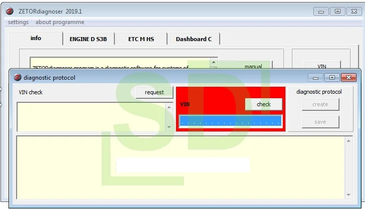365x210 pixels.
Task: Click the save diagnostic protocol button
Action: (x=320, y=122)
